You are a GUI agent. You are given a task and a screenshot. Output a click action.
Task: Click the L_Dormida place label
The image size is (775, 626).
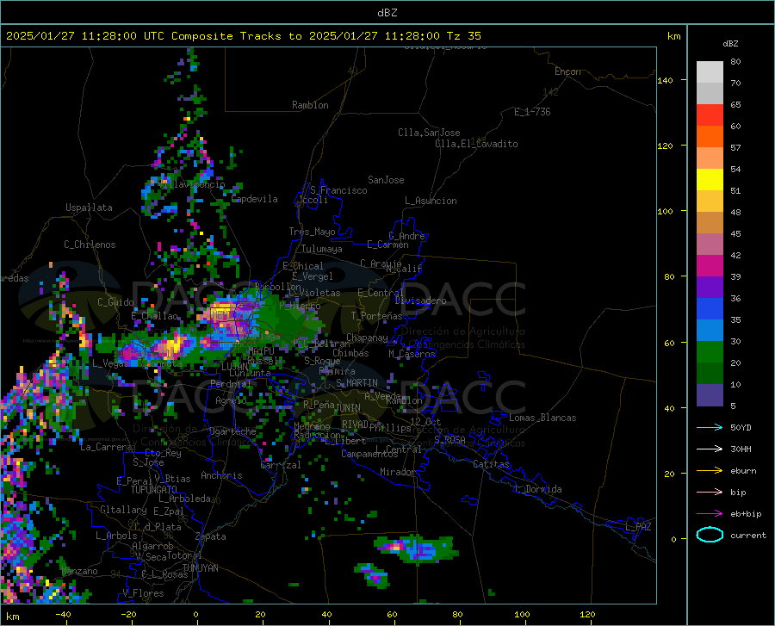(538, 489)
